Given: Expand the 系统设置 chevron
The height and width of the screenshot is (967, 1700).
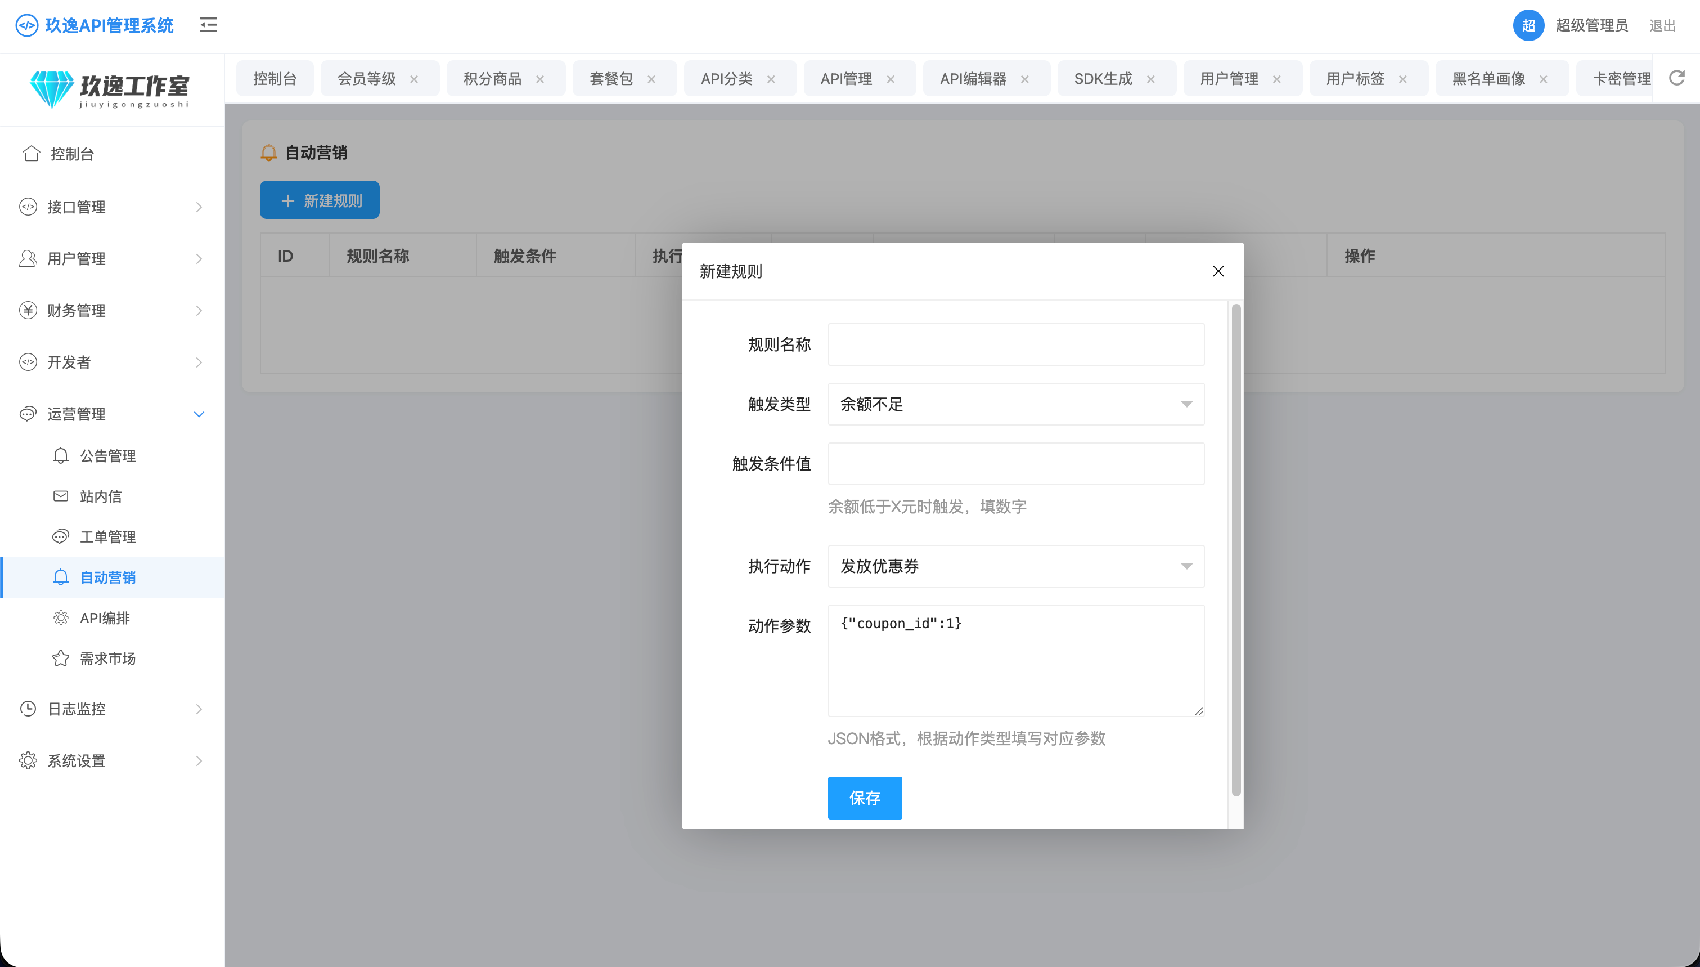Looking at the screenshot, I should coord(199,761).
